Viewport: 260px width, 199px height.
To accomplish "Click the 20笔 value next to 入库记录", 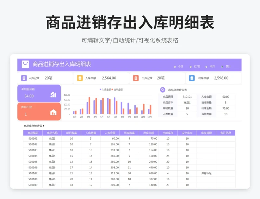I will coord(48,78).
